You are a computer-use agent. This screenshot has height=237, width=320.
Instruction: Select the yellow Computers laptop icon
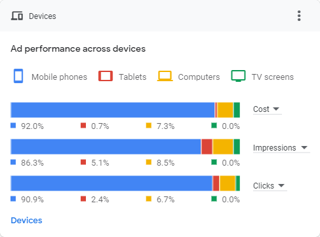(165, 76)
